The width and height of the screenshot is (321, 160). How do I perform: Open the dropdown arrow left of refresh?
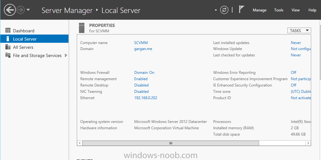(x=216, y=10)
